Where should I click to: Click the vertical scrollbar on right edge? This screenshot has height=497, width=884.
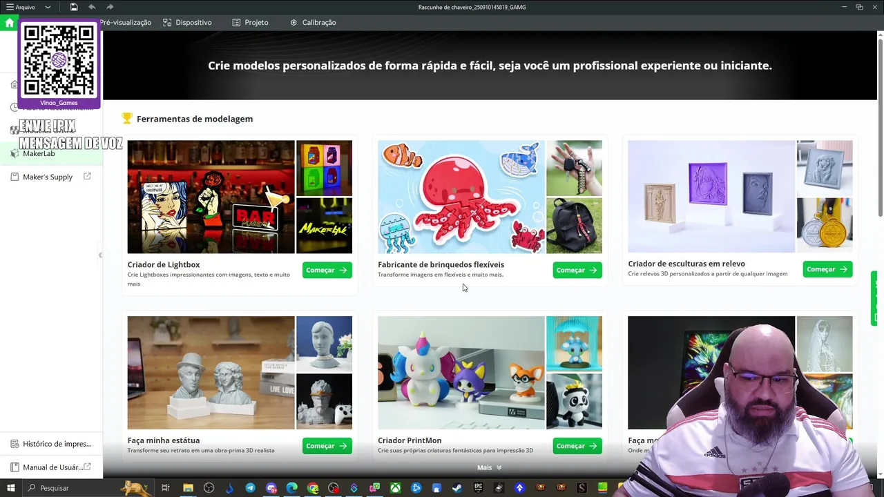pos(881,128)
